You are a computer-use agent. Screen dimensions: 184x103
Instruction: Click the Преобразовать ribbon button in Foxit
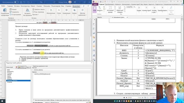tap(162, 9)
